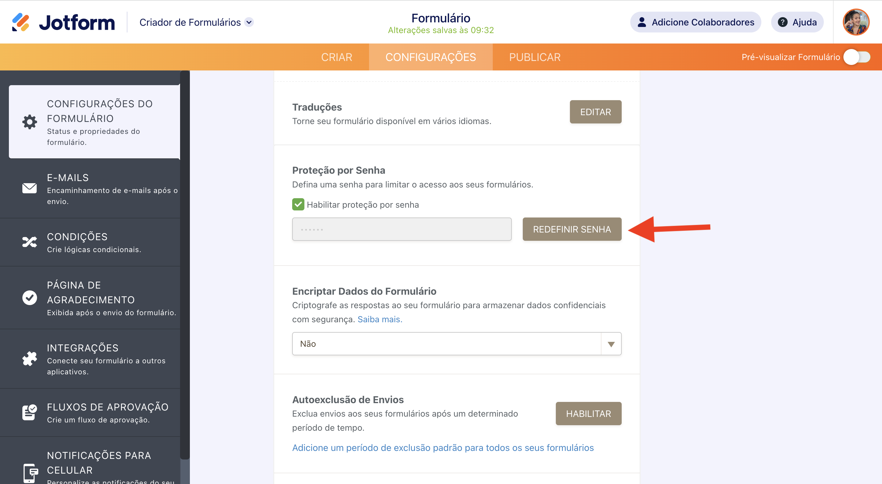Open Form Settings gear icon
The width and height of the screenshot is (882, 484).
click(29, 122)
